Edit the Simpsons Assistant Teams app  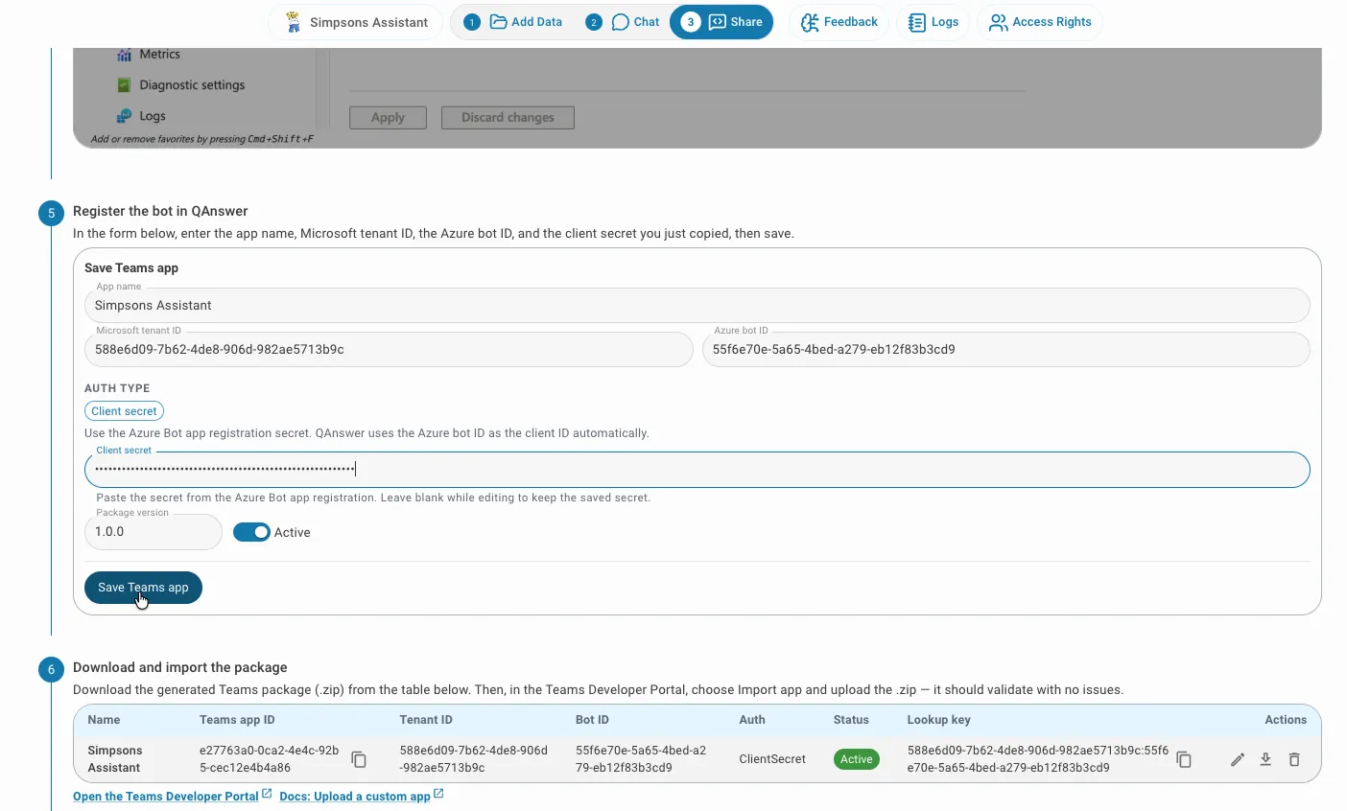point(1238,759)
